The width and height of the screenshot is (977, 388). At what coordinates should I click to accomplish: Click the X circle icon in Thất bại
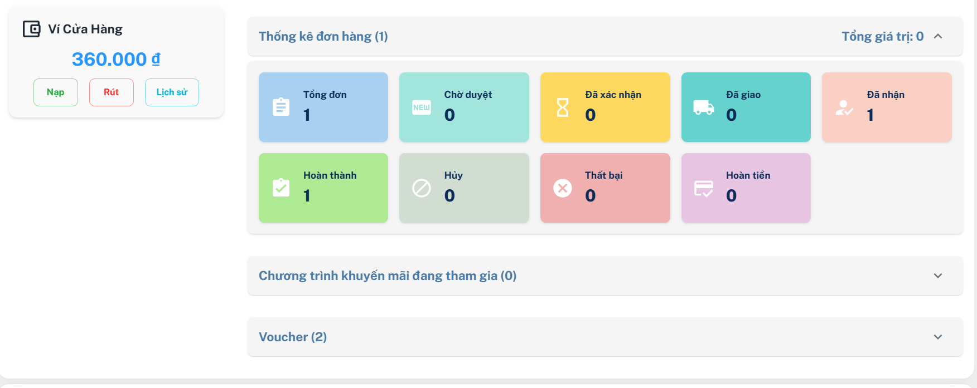[563, 188]
